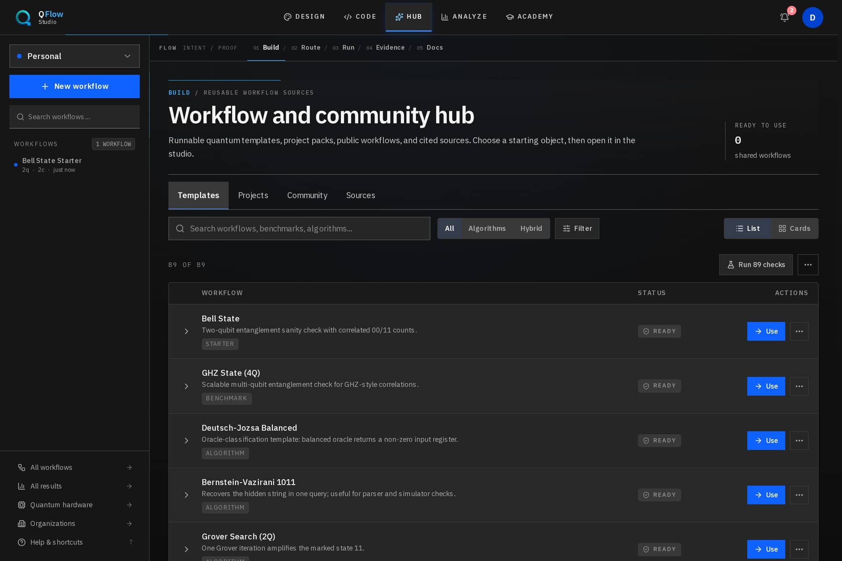Click the arrow next to Organizations
This screenshot has width=842, height=561.
(129, 524)
